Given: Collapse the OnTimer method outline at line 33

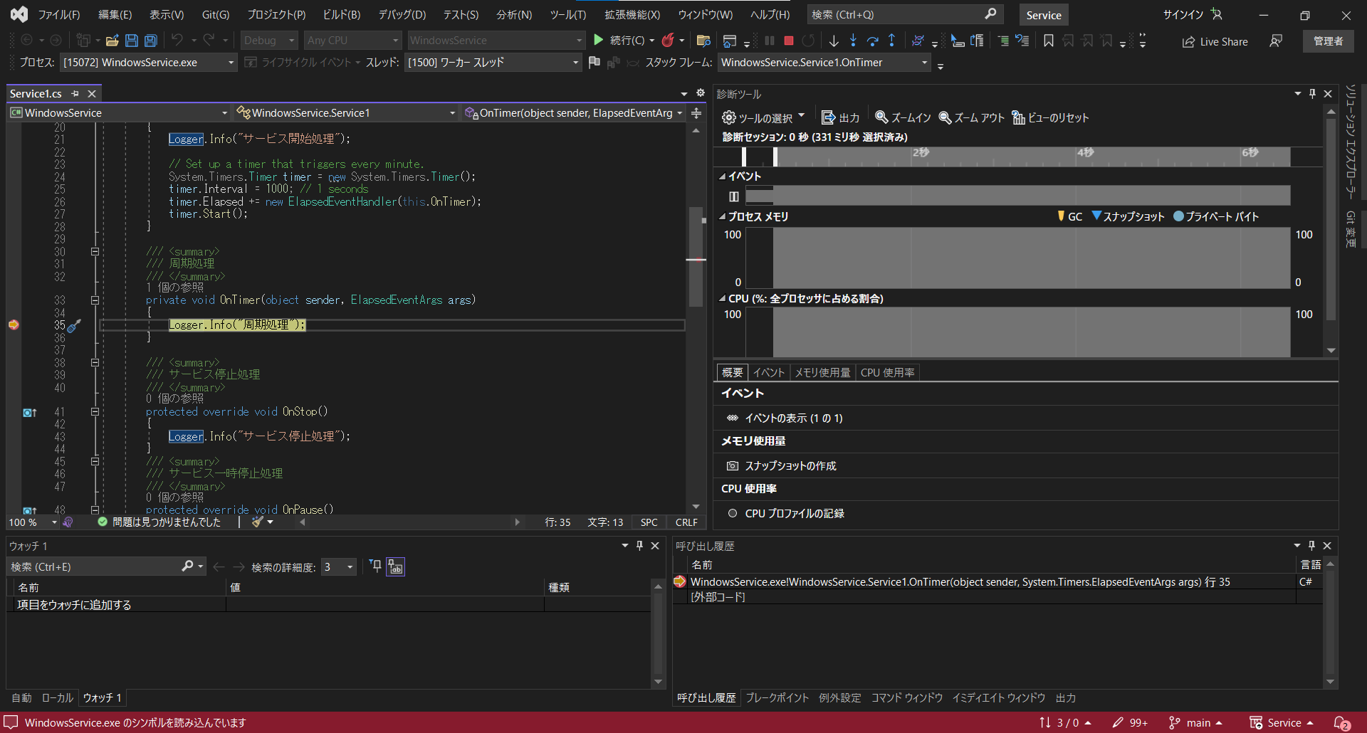Looking at the screenshot, I should tap(95, 300).
